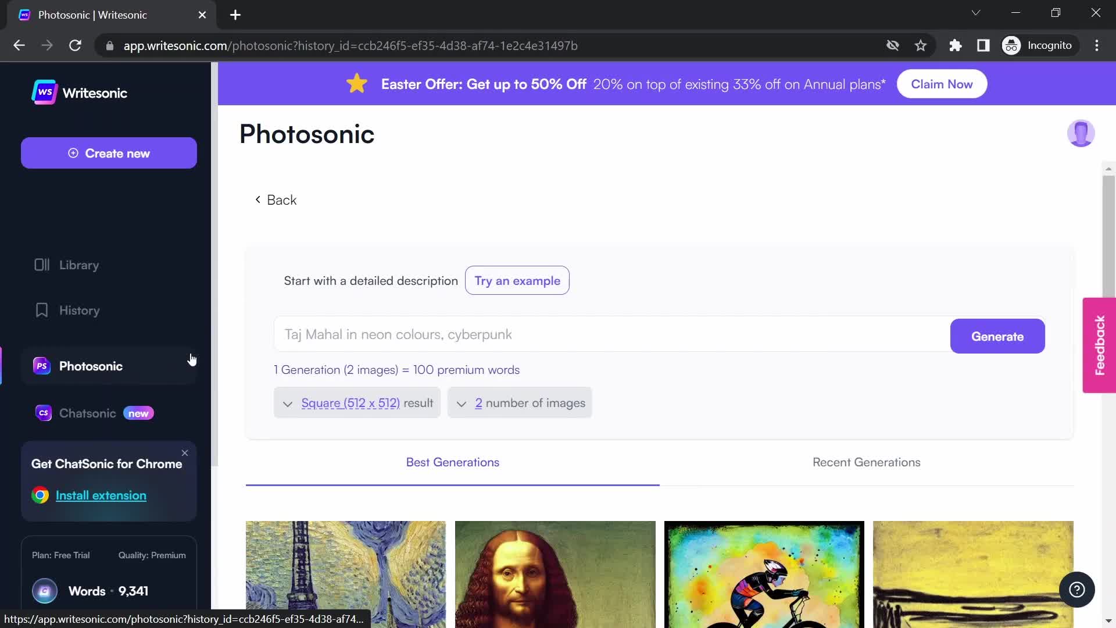Click the Chatsonic sidebar icon

pyautogui.click(x=44, y=413)
